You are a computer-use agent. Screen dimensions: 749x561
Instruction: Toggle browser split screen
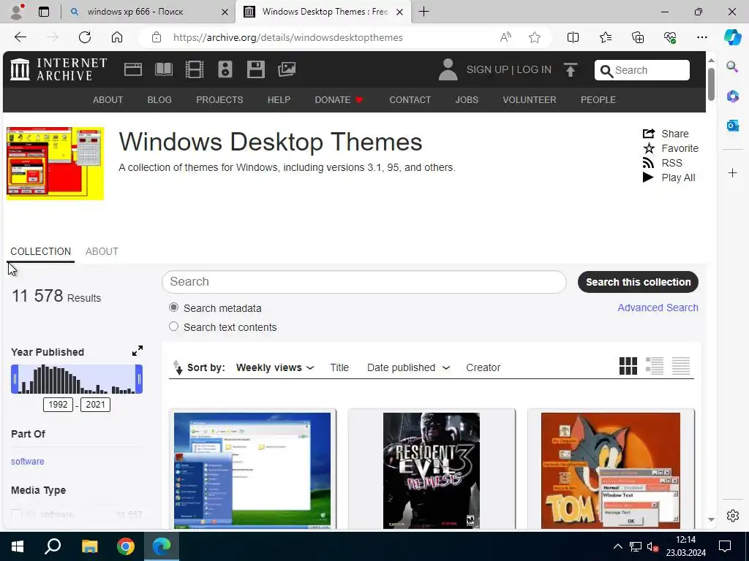click(573, 37)
